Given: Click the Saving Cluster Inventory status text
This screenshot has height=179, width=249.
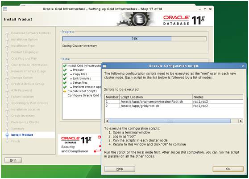Looking at the screenshot, I should (x=79, y=46).
